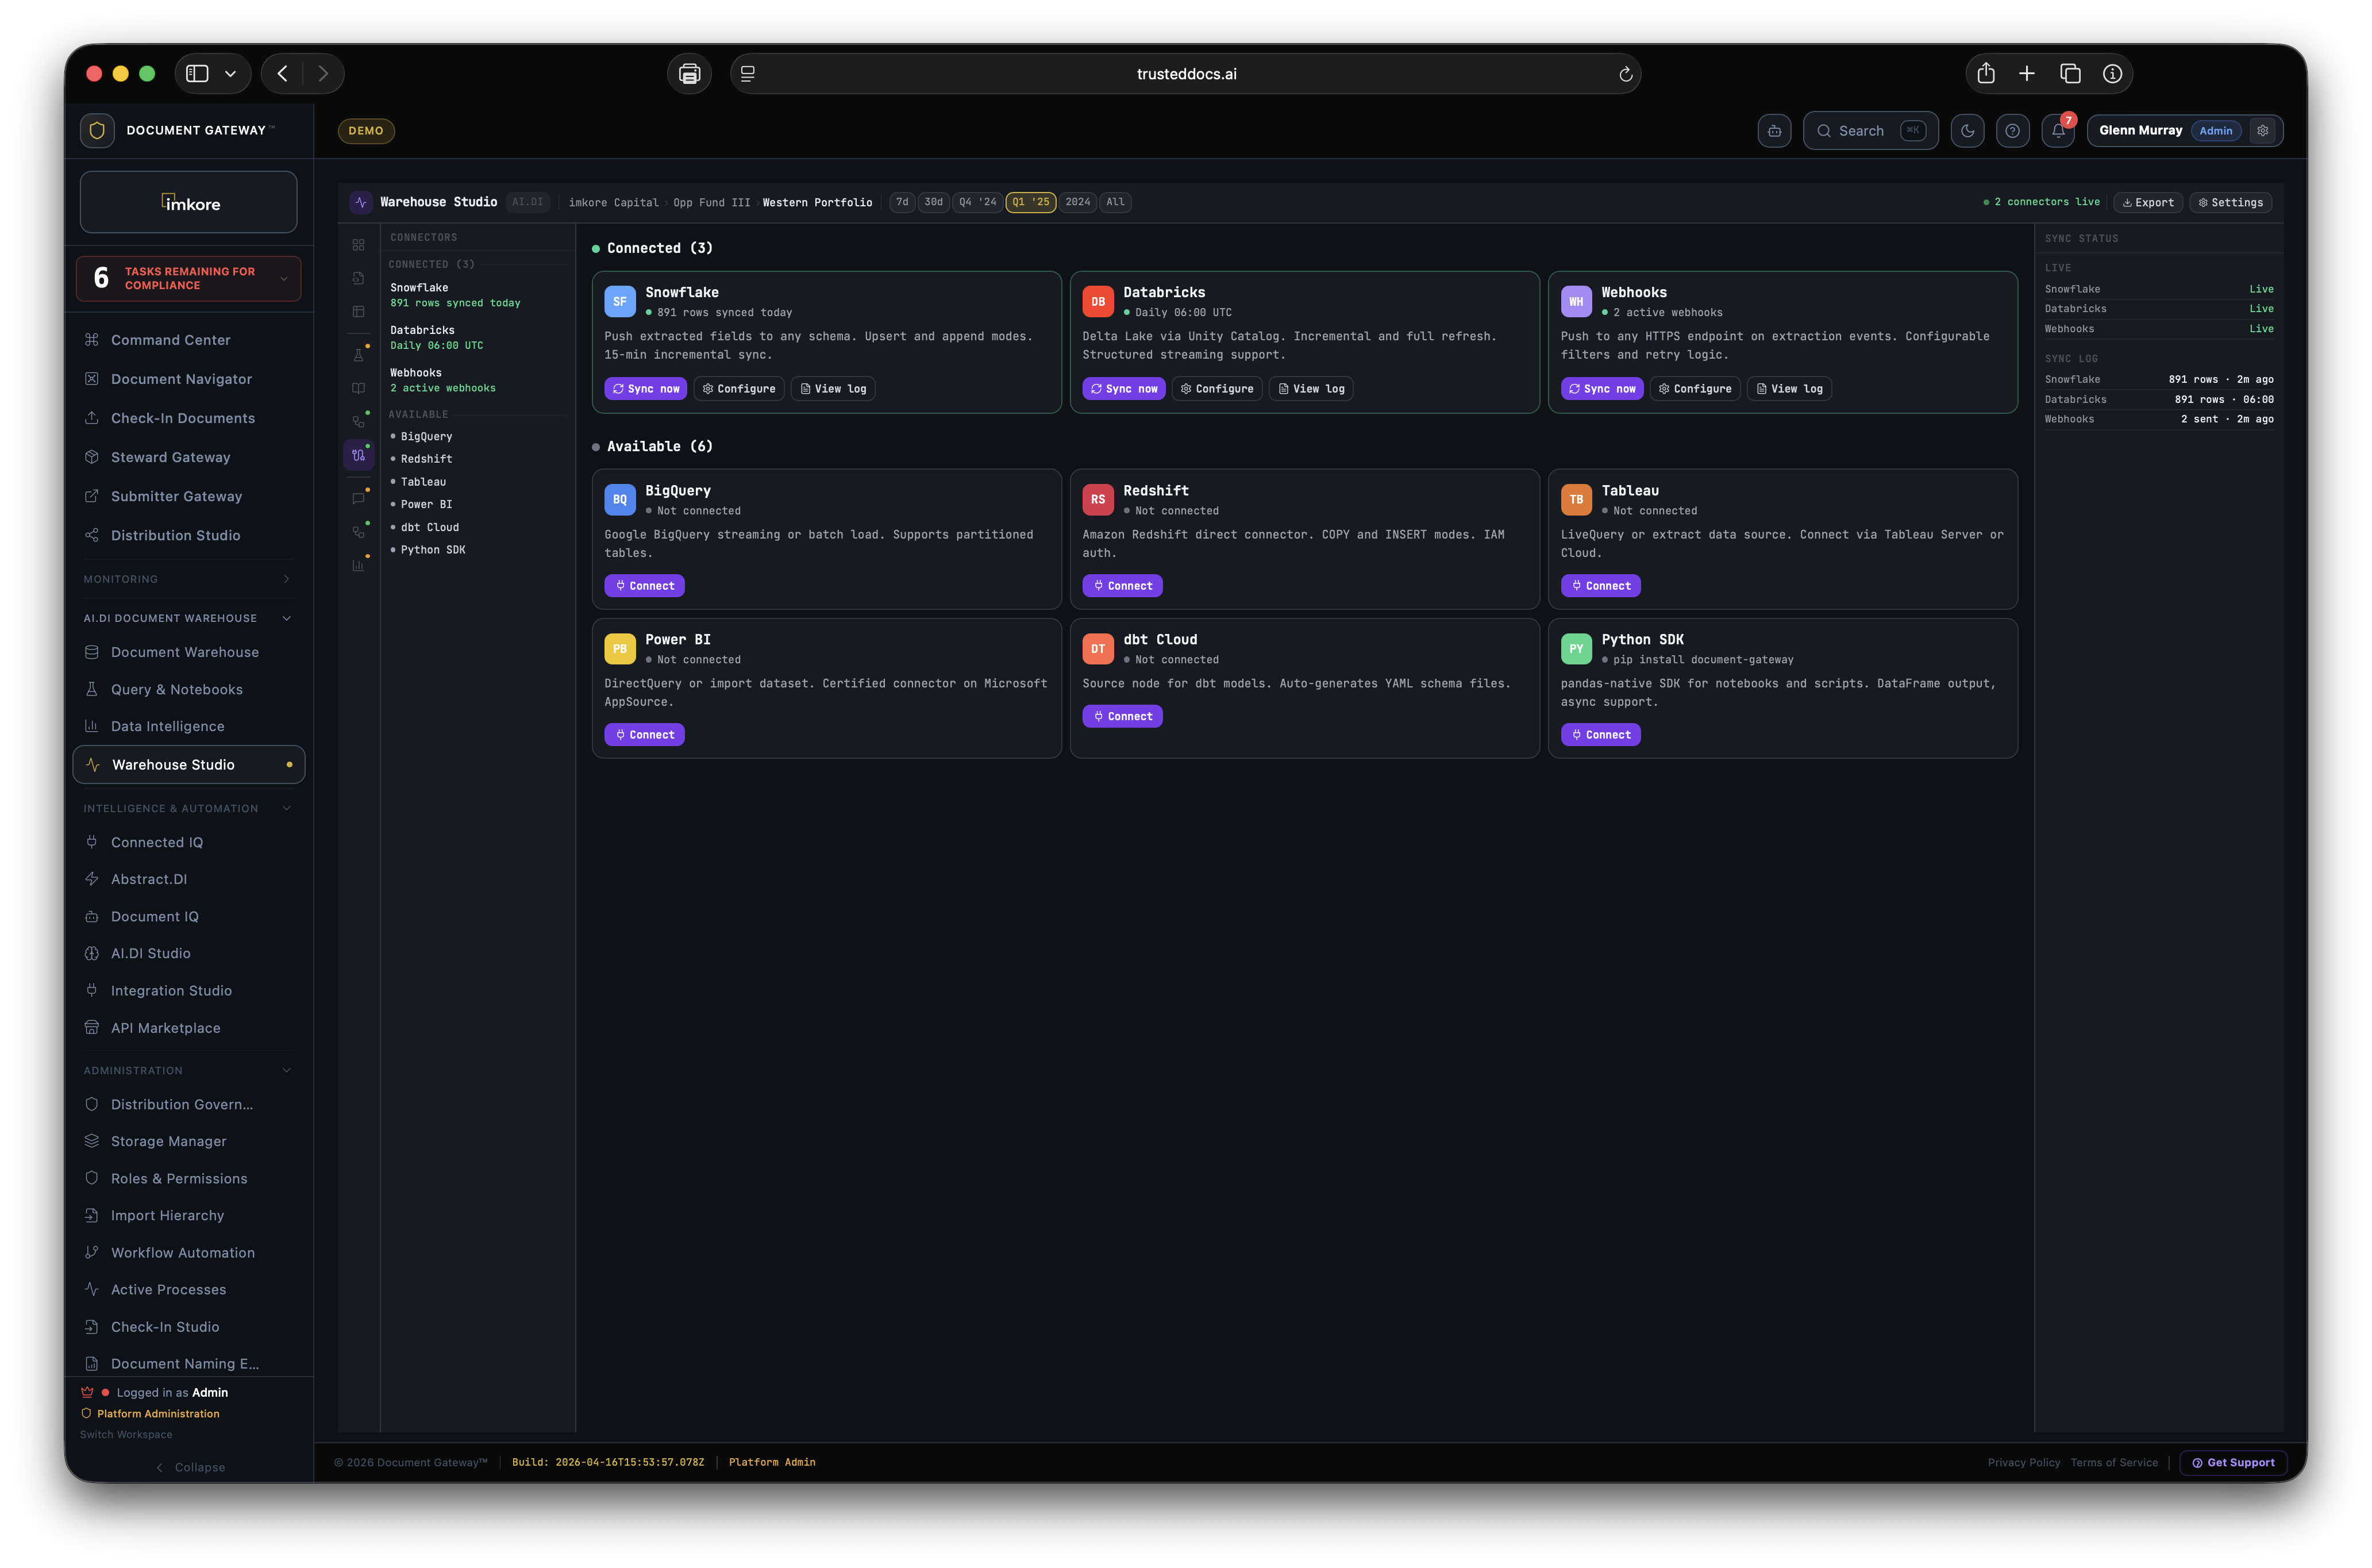Open the help question mark icon

pos(2012,131)
